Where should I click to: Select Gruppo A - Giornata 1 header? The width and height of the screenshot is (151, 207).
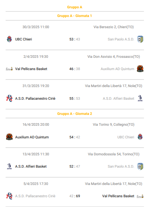[x=74, y=16]
